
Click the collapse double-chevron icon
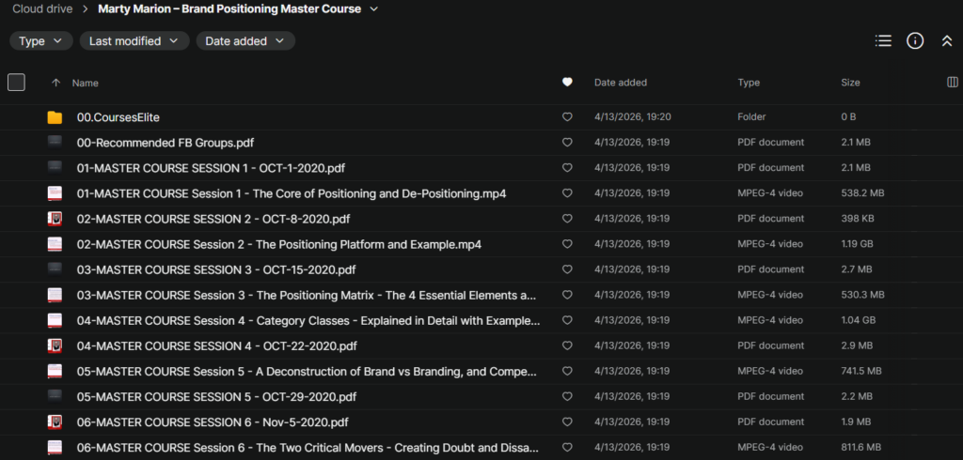tap(947, 41)
